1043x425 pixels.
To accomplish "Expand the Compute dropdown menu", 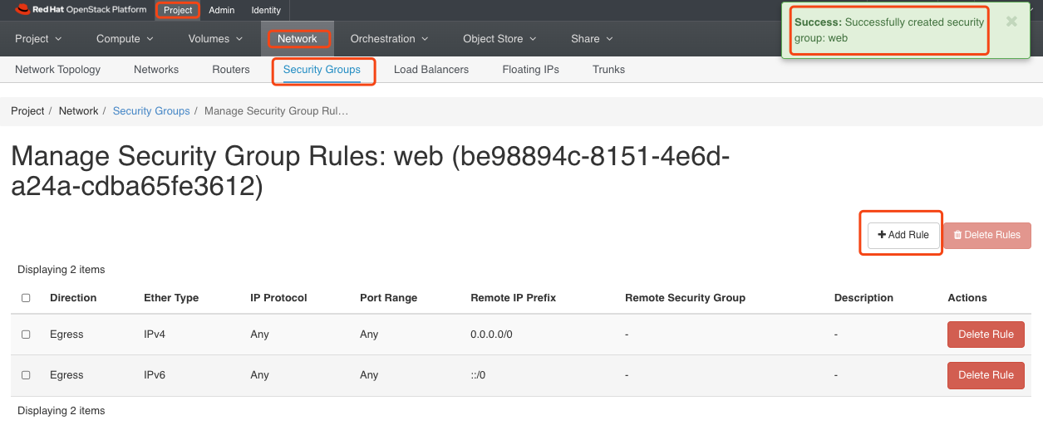I will click(x=125, y=39).
